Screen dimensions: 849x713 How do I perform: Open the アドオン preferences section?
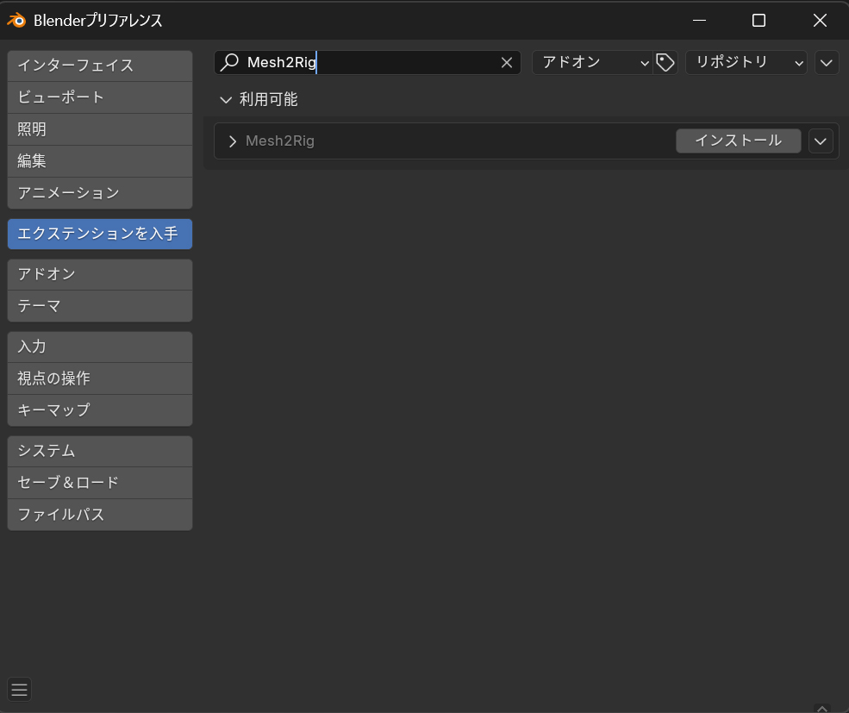point(100,275)
